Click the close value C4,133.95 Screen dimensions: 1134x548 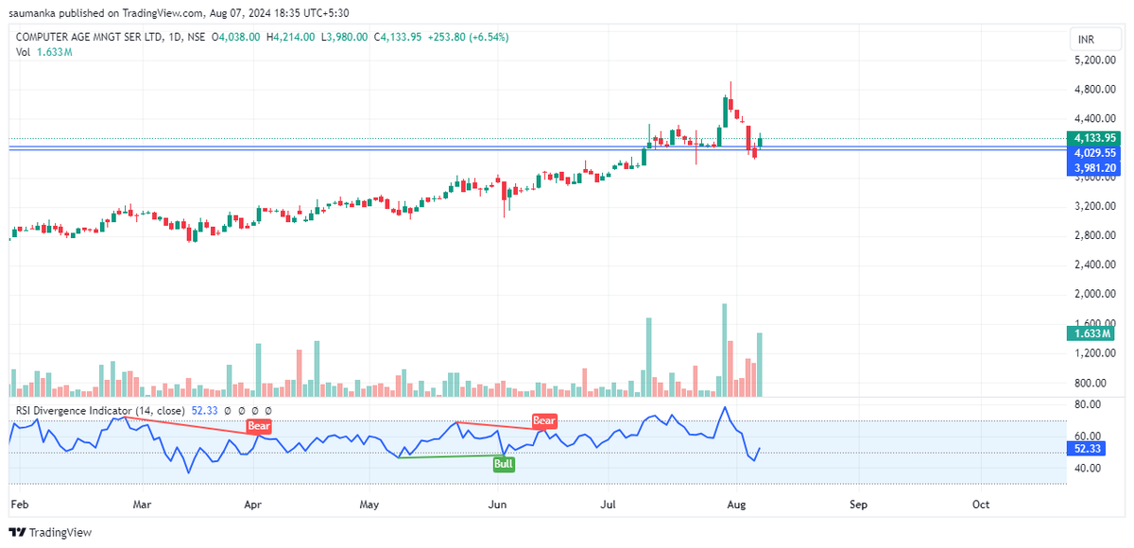click(x=398, y=37)
